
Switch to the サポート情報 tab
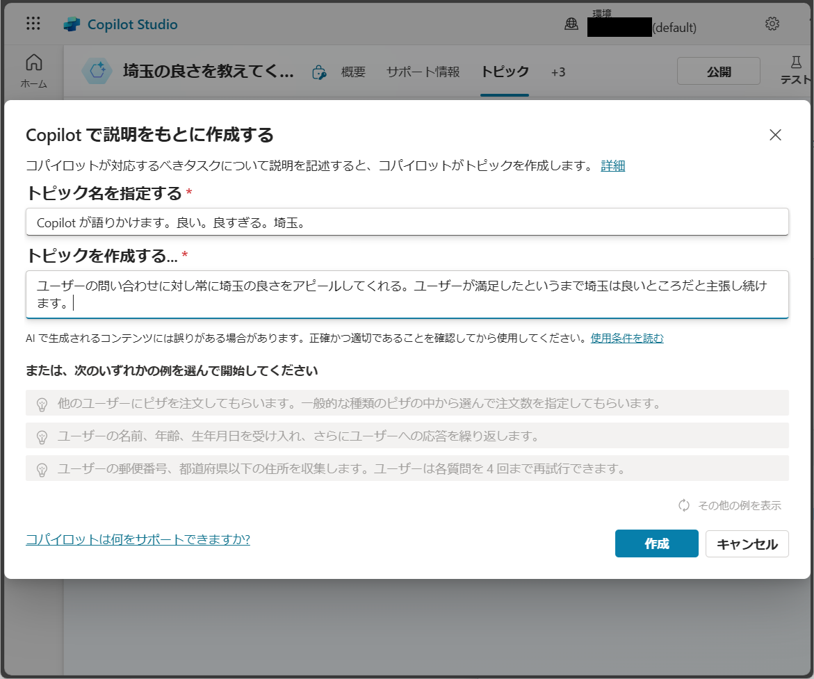click(x=423, y=72)
